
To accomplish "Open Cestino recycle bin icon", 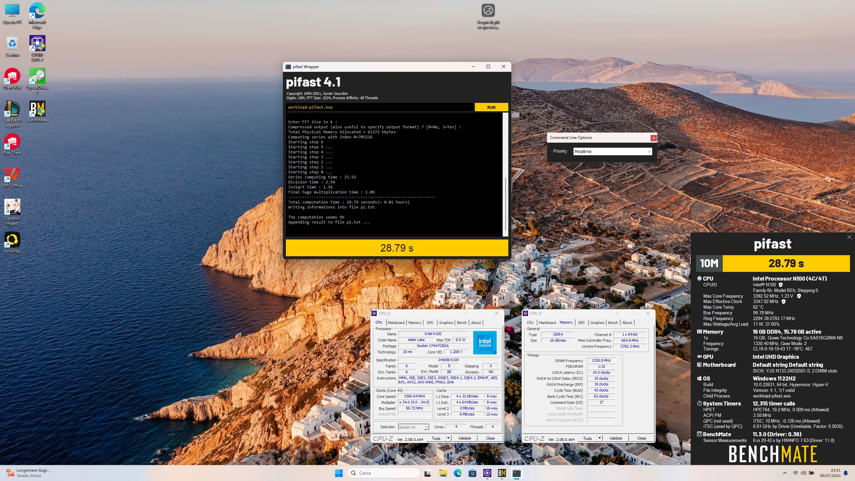I will click(12, 47).
